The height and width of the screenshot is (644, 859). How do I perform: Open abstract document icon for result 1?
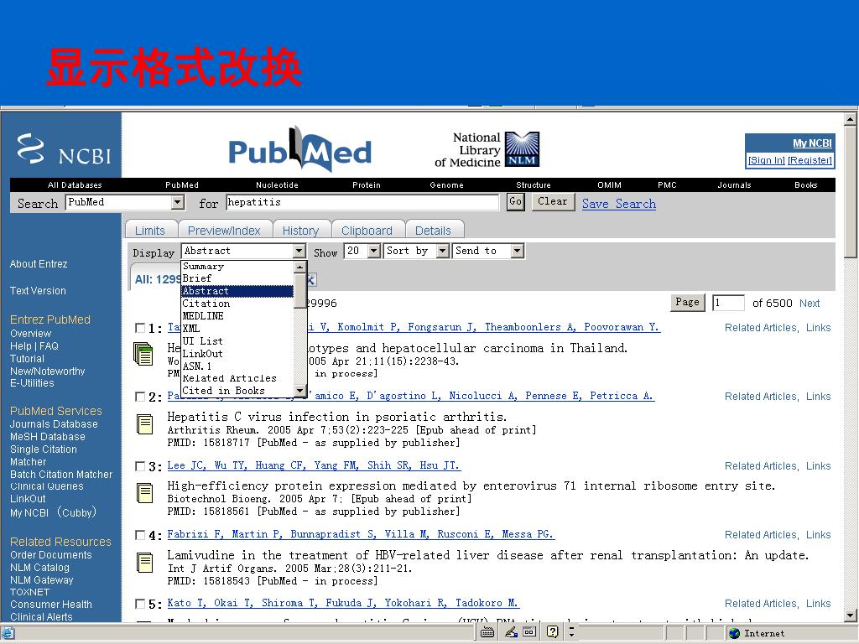pos(143,354)
